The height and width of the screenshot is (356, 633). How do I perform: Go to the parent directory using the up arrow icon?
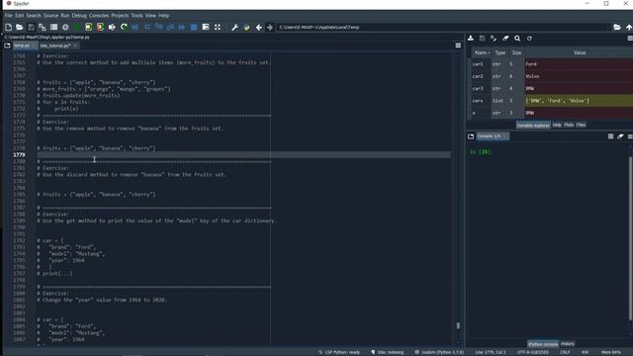click(x=629, y=27)
